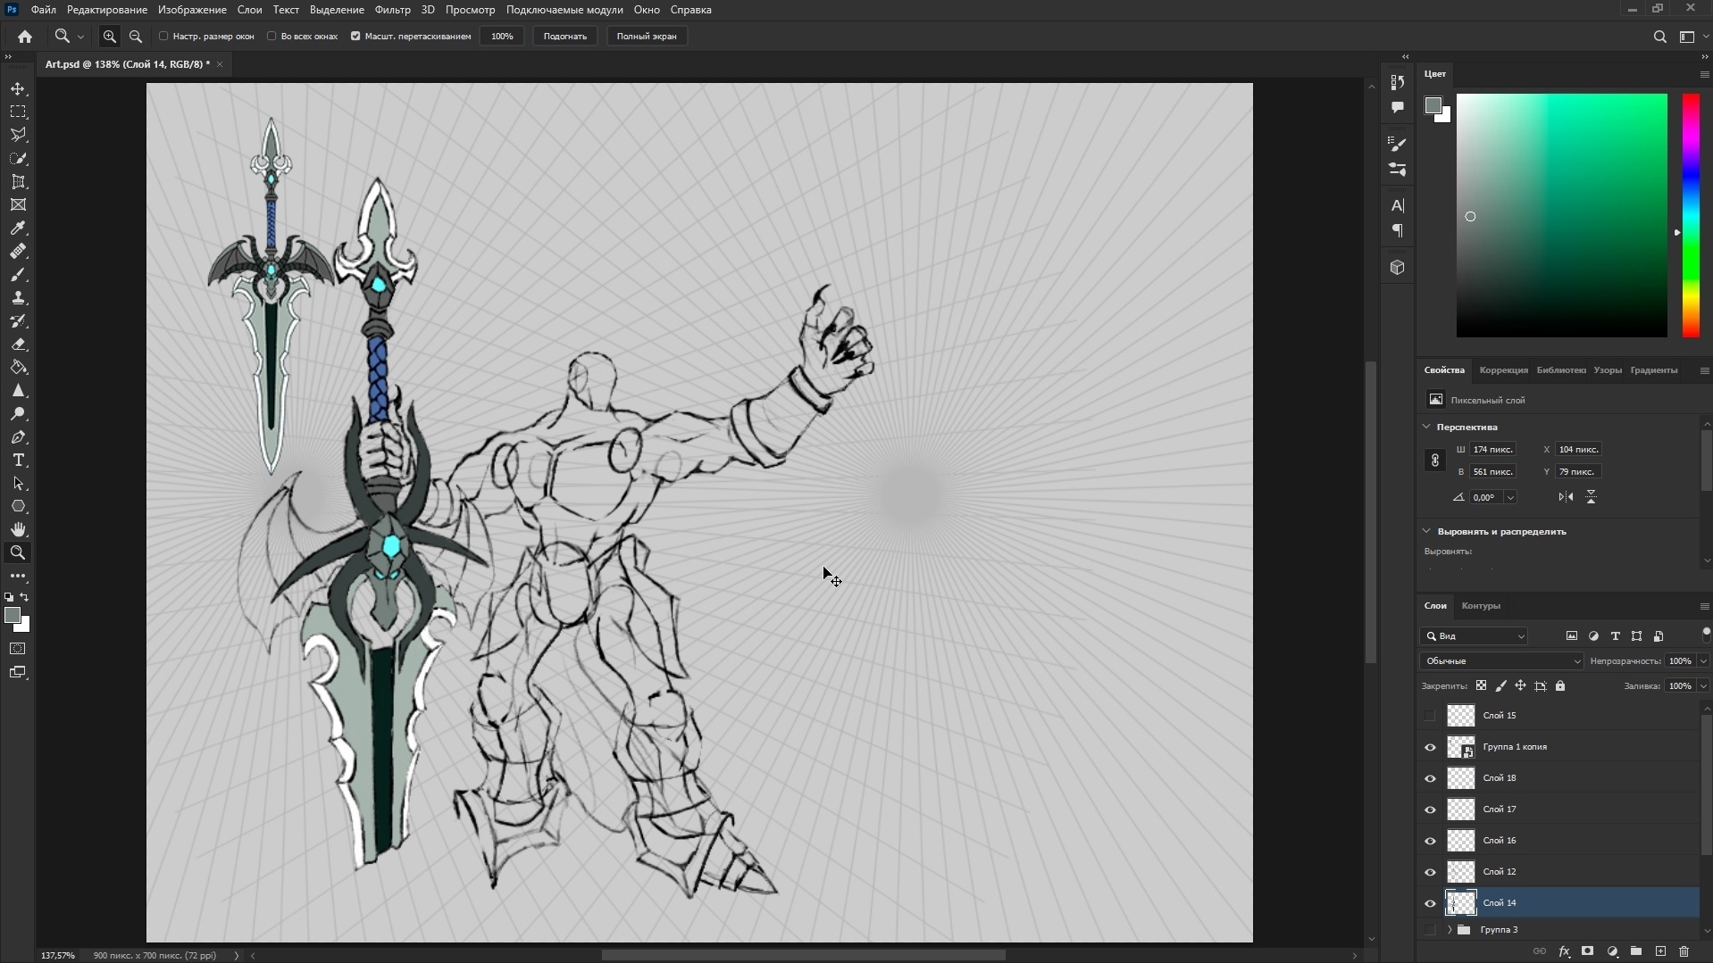Viewport: 1713px width, 963px height.
Task: Collapse the Перспектива section
Action: [x=1426, y=427]
